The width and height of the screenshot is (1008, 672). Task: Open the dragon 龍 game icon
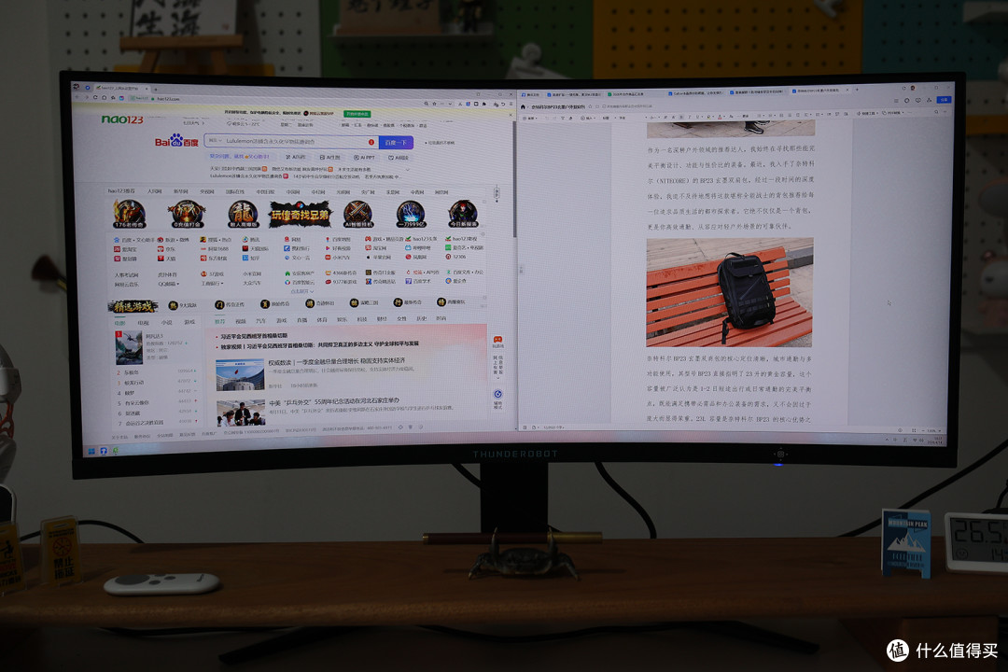click(x=243, y=214)
